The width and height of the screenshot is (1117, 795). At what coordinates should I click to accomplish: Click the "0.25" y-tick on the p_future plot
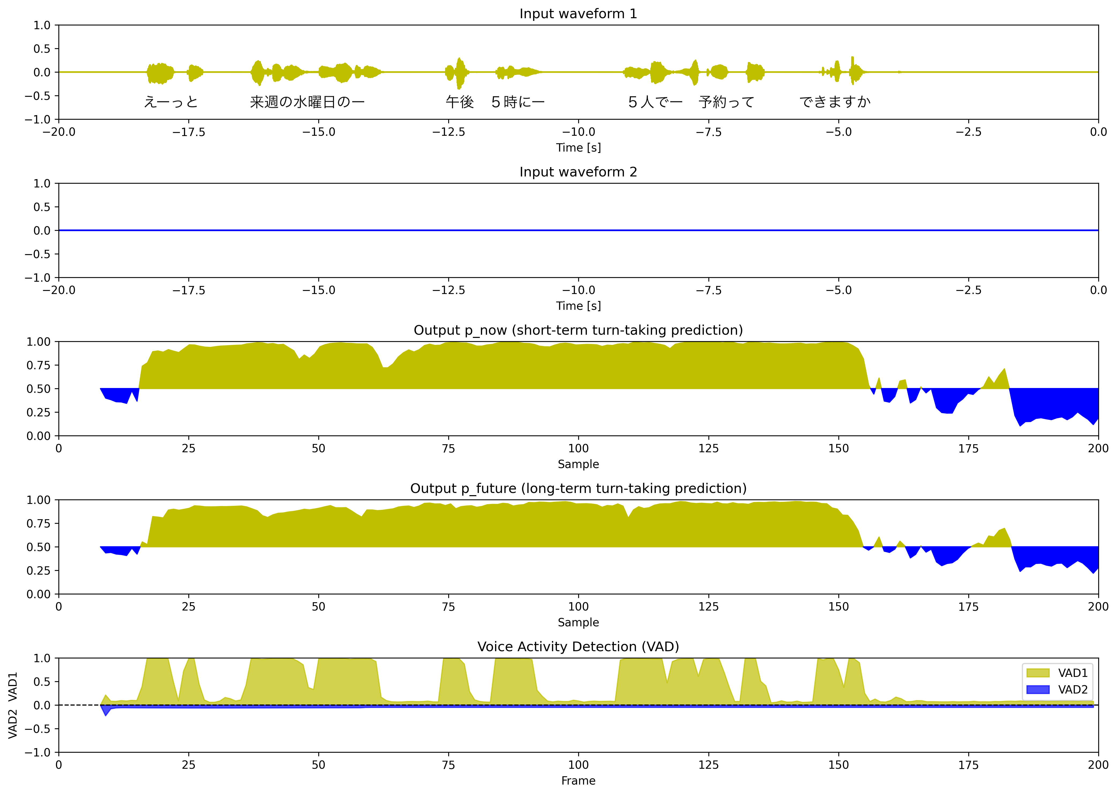coord(39,571)
